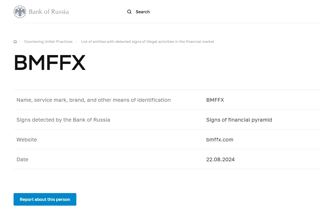Select the date value 22.08.2024
The height and width of the screenshot is (215, 321).
coord(220,159)
